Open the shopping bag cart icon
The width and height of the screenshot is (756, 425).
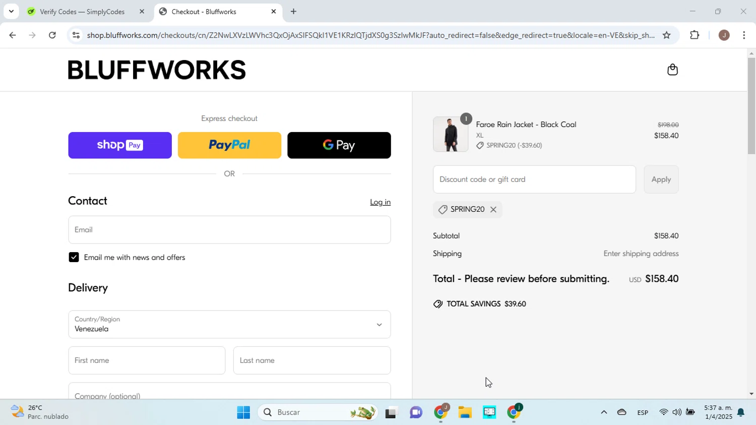click(672, 70)
